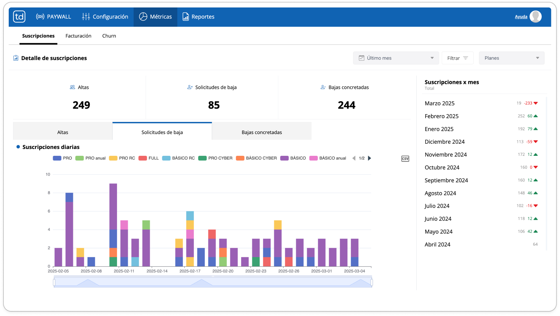
Task: Click the Bajas concretadas user icon
Action: [323, 87]
